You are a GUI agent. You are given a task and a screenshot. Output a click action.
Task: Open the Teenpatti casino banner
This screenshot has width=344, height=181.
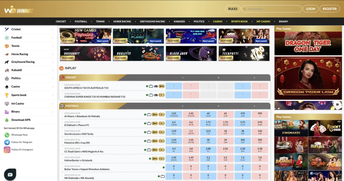pos(244,53)
